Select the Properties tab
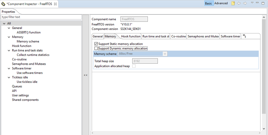The height and width of the screenshot is (135, 268). [x=8, y=12]
